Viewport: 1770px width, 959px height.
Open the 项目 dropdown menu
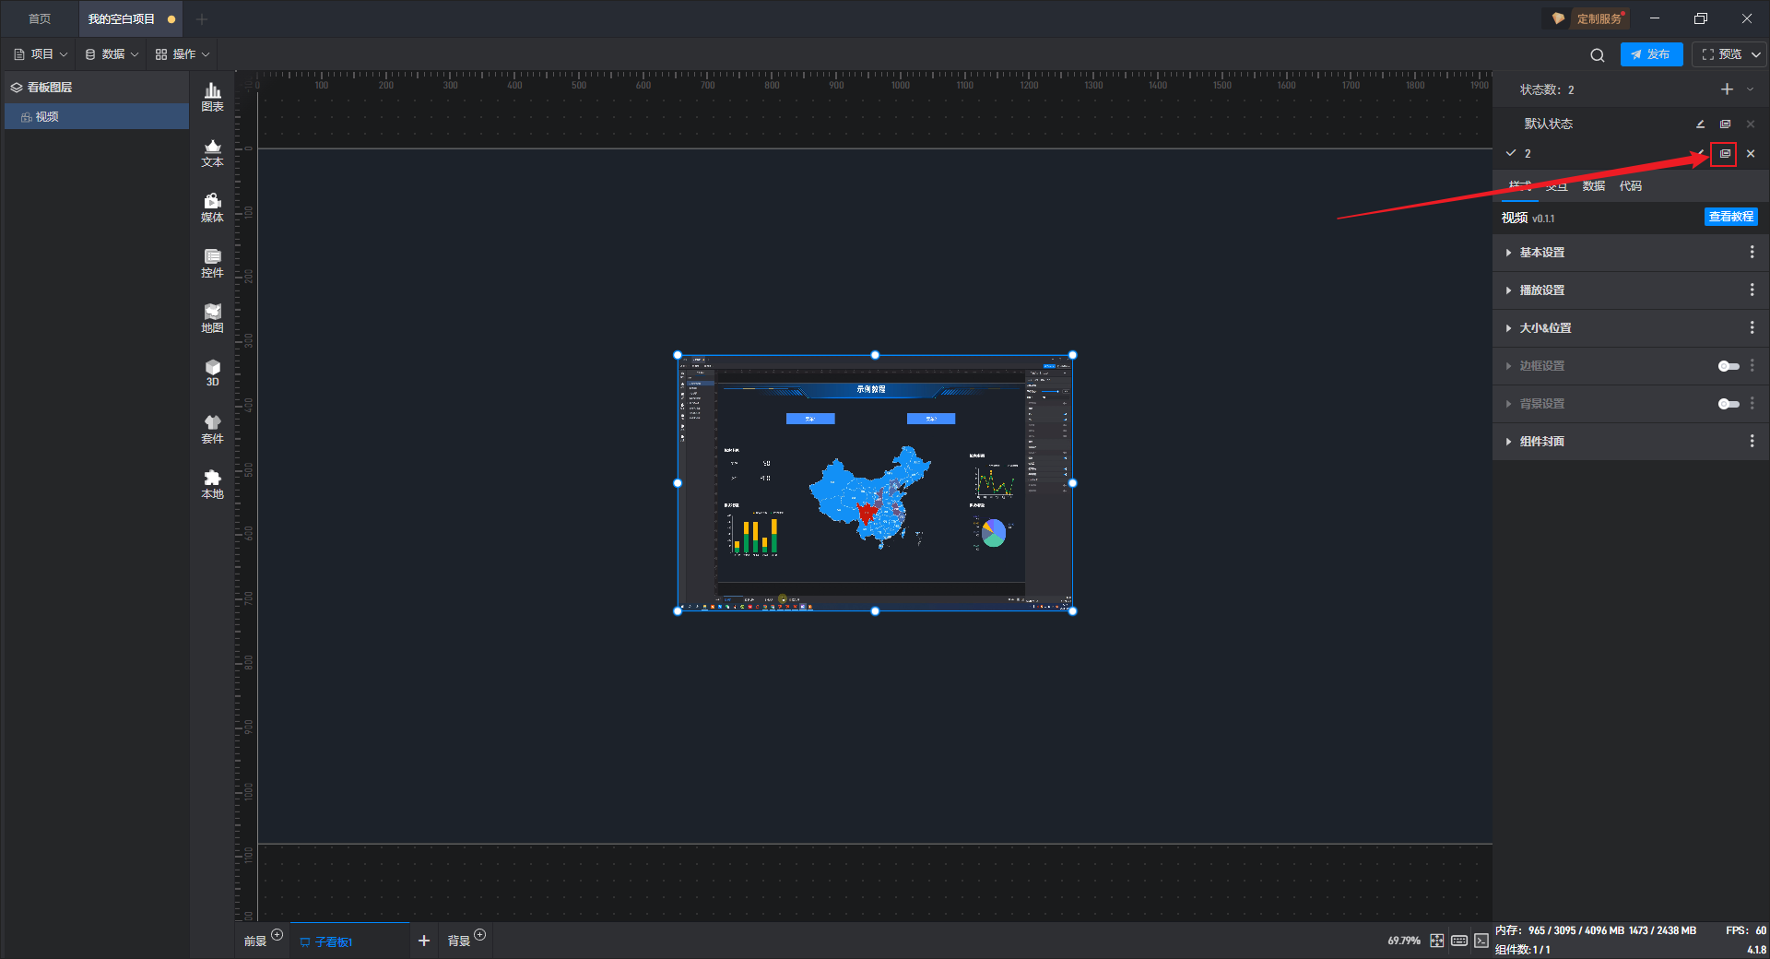(x=41, y=54)
